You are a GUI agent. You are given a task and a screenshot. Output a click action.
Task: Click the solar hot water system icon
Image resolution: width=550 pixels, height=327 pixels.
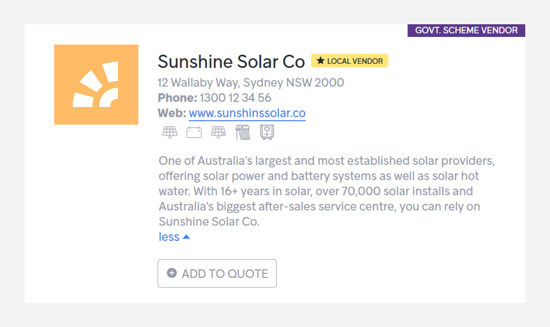[x=242, y=132]
